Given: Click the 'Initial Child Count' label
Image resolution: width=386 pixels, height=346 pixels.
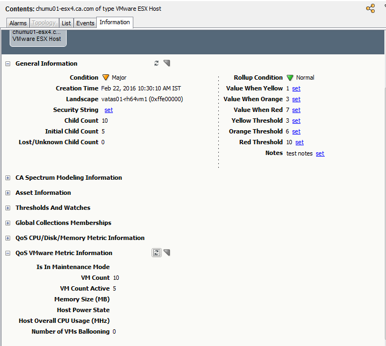Looking at the screenshot, I should pyautogui.click(x=72, y=131).
